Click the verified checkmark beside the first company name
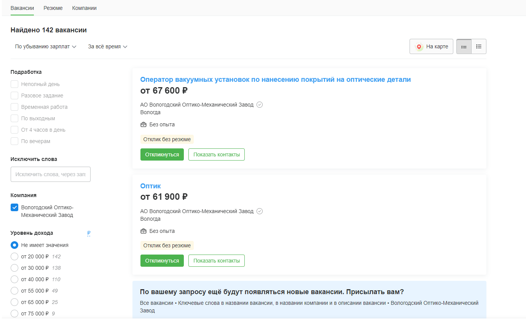The image size is (526, 320). 260,105
